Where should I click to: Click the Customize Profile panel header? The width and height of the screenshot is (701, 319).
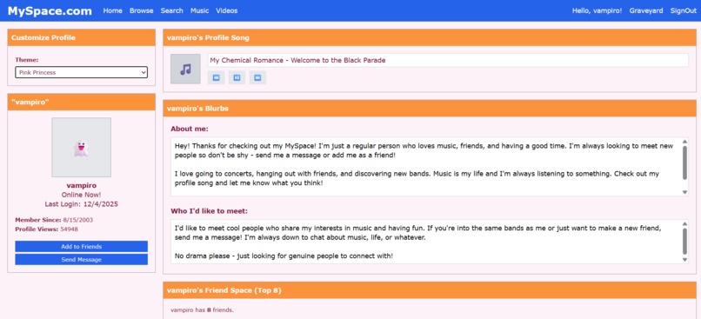tap(82, 37)
